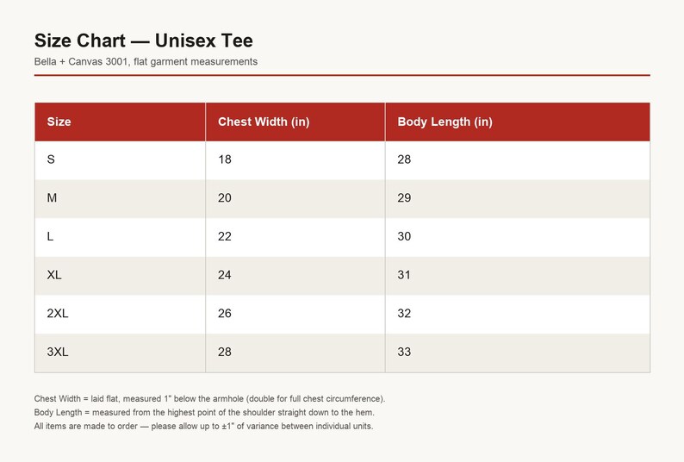Click the Body Length (in) header
Image resolution: width=684 pixels, height=462 pixels.
518,122
